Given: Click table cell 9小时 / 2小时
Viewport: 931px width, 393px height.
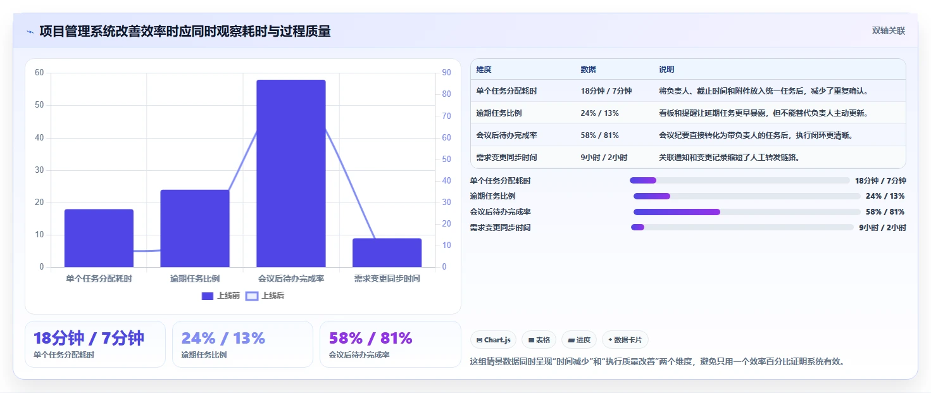Looking at the screenshot, I should click(604, 158).
